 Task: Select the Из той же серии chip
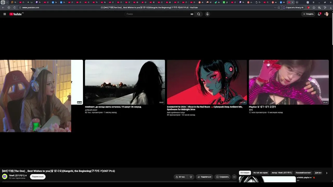(x=260, y=173)
